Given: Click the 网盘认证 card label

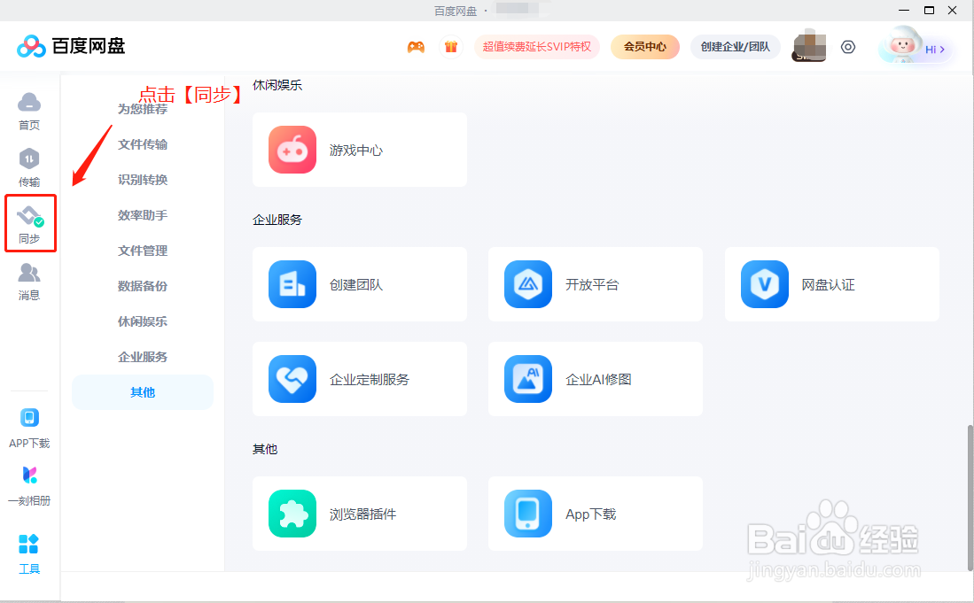Looking at the screenshot, I should (828, 285).
